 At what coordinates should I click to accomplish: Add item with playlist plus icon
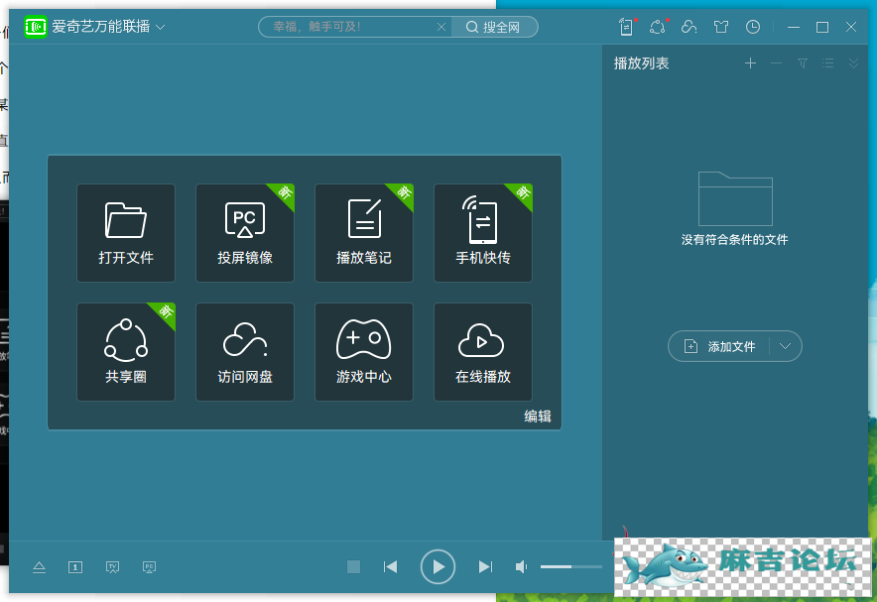point(751,63)
